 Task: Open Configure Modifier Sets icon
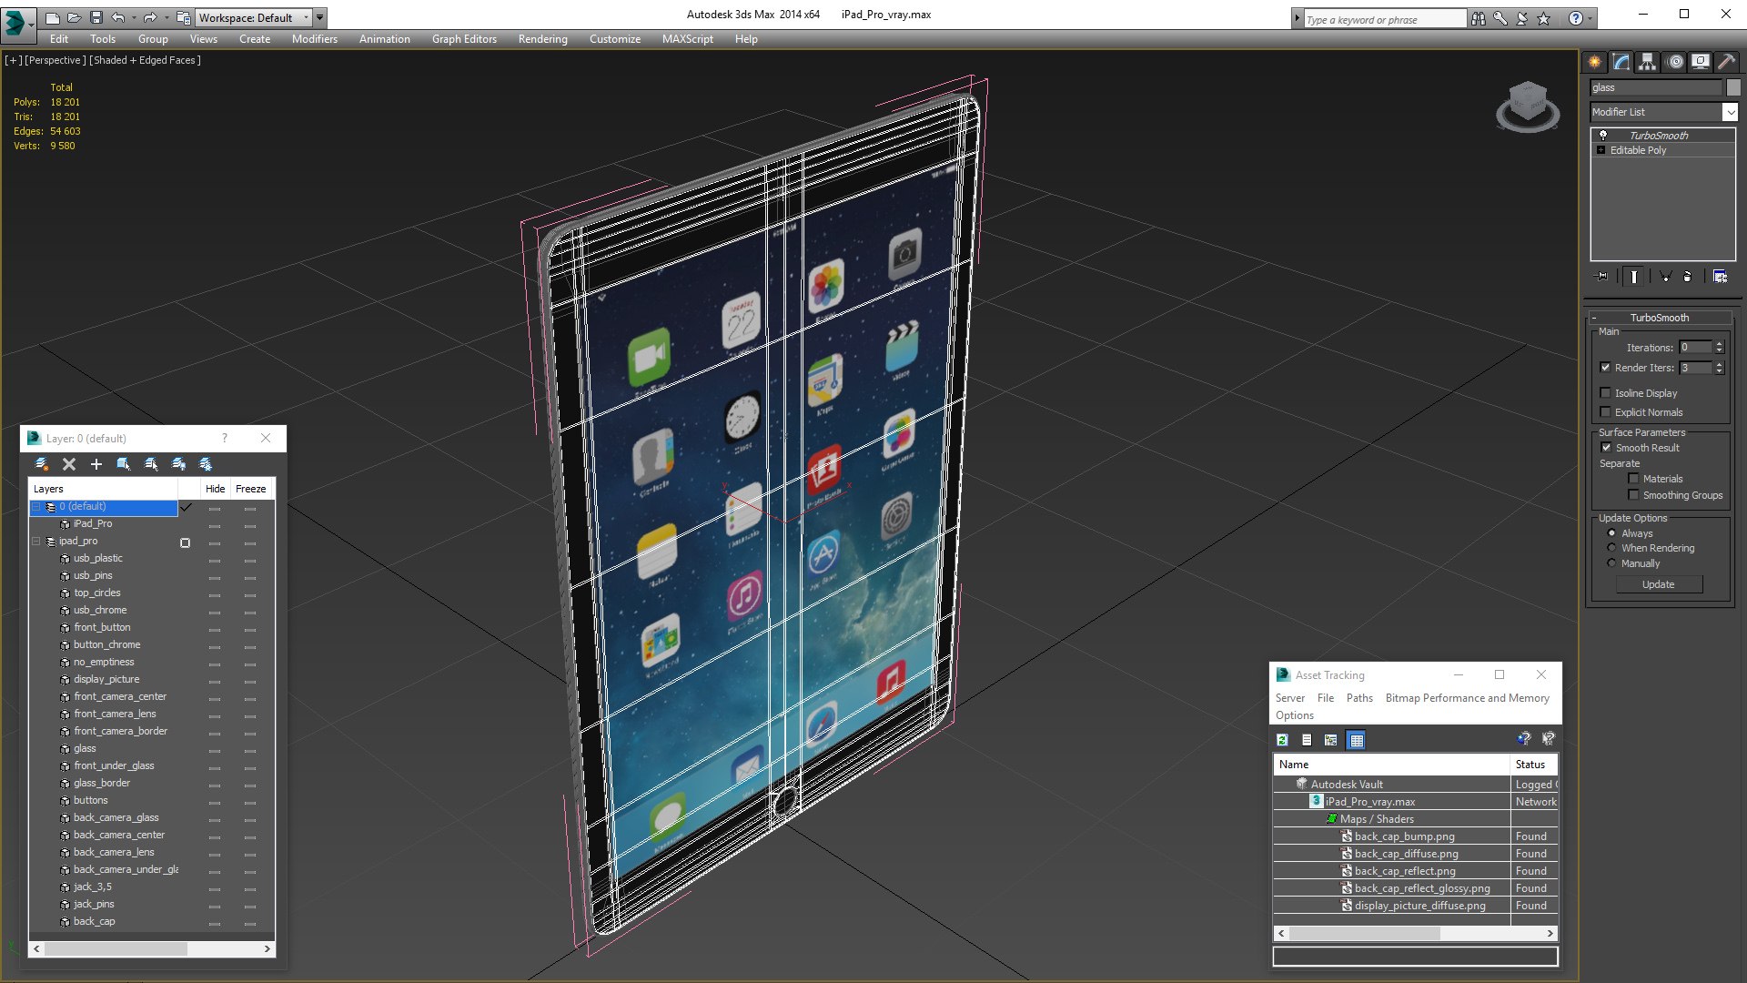pos(1720,277)
